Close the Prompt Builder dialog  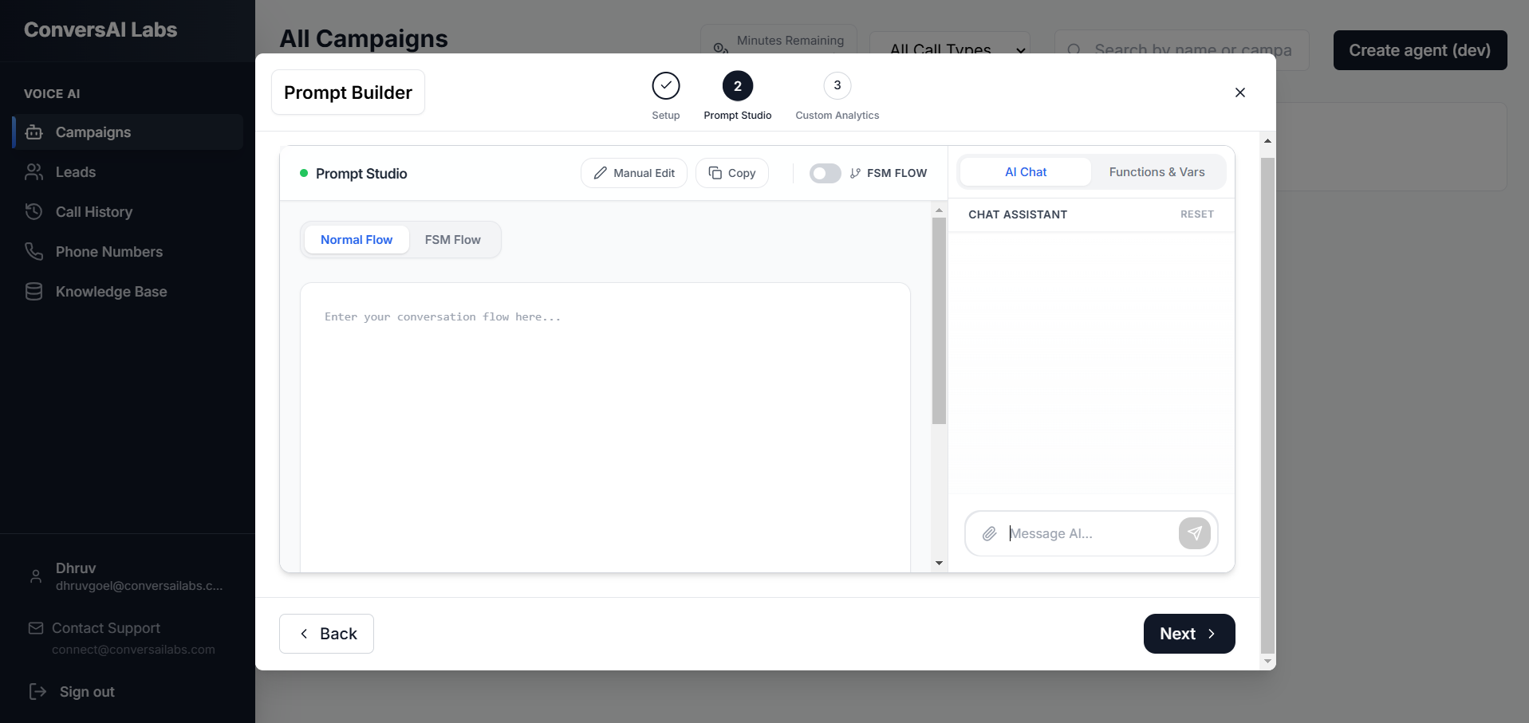[1240, 92]
